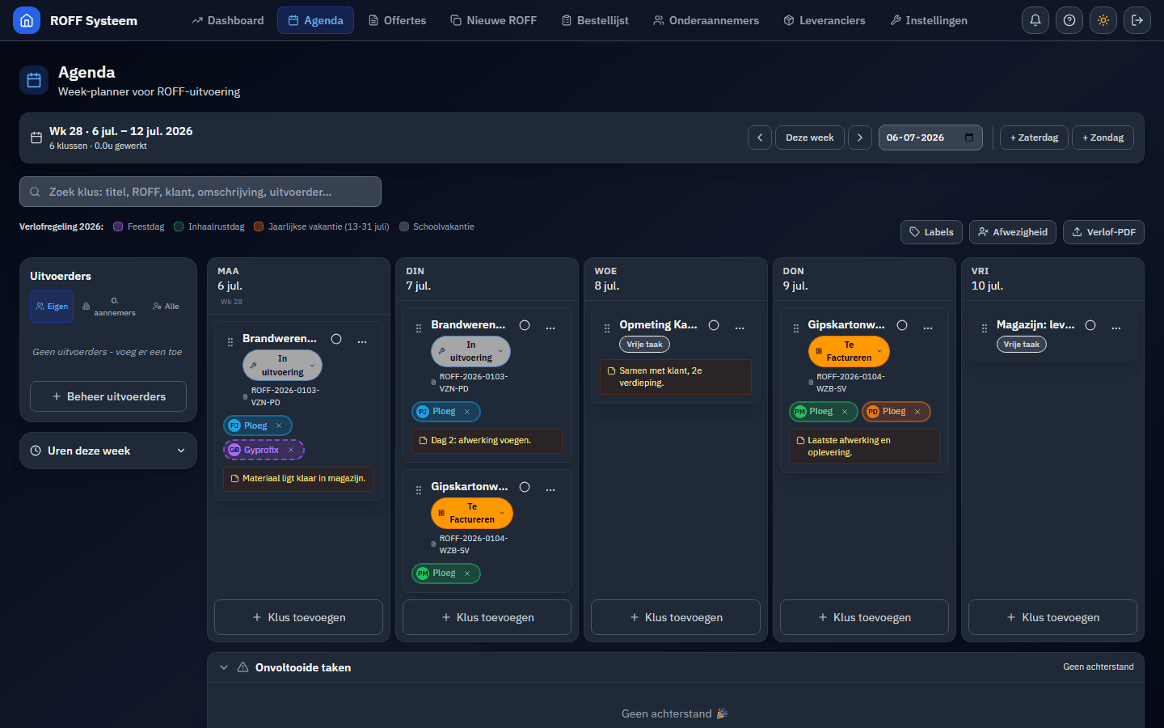
Task: Select Eigen uitvoerders filter
Action: click(52, 307)
